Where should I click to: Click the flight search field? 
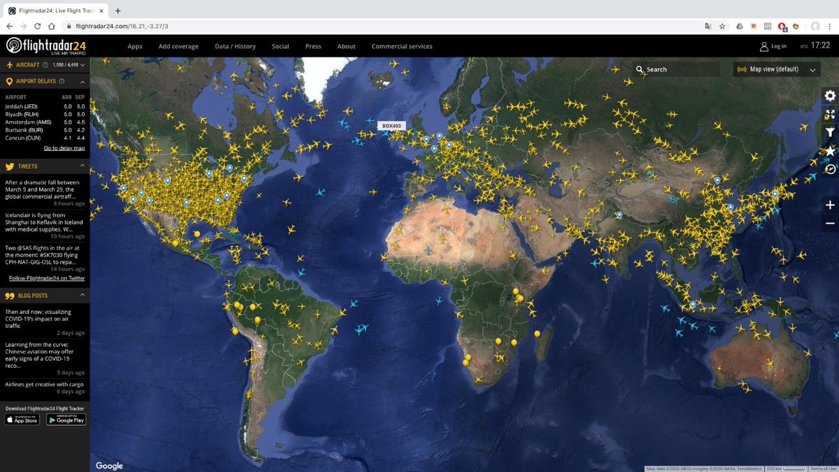point(676,69)
